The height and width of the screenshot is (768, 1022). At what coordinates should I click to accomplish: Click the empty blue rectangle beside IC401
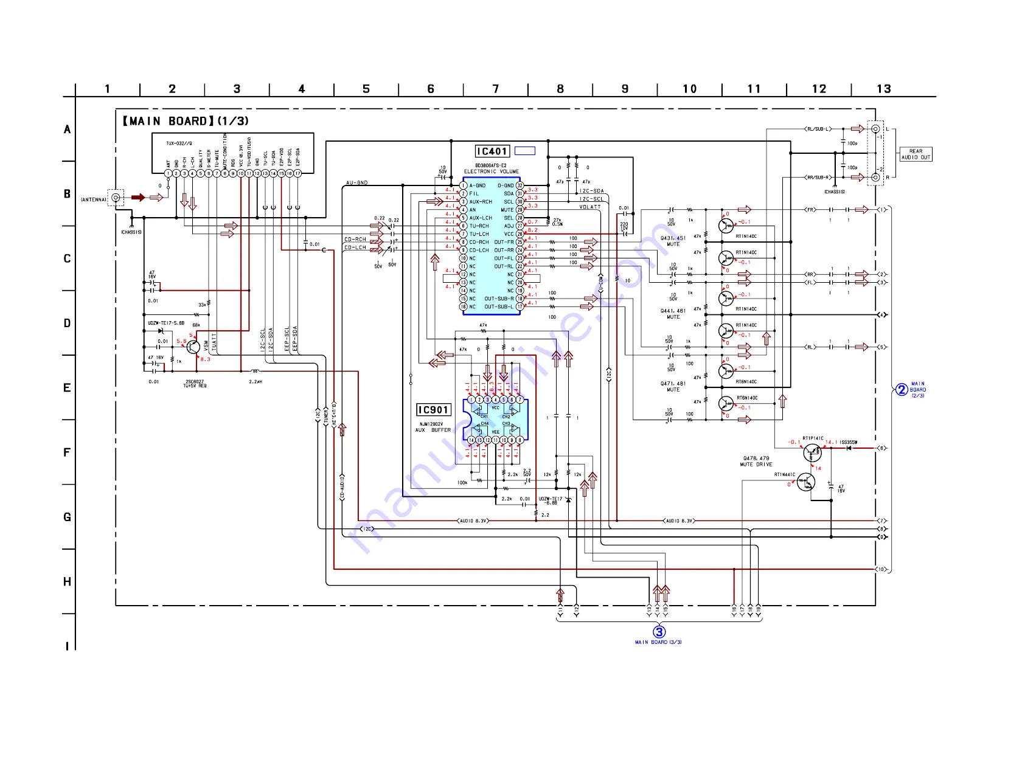(525, 151)
